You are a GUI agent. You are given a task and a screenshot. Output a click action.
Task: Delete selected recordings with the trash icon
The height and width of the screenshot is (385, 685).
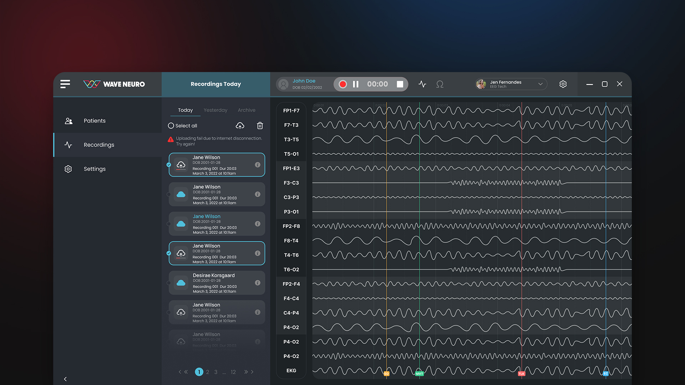click(260, 125)
